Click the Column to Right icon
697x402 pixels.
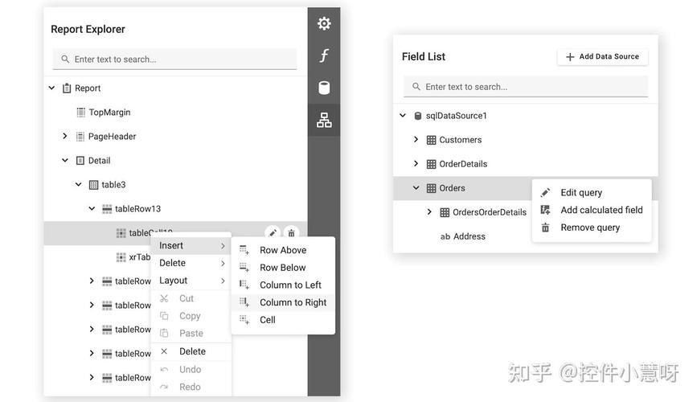[x=244, y=302]
